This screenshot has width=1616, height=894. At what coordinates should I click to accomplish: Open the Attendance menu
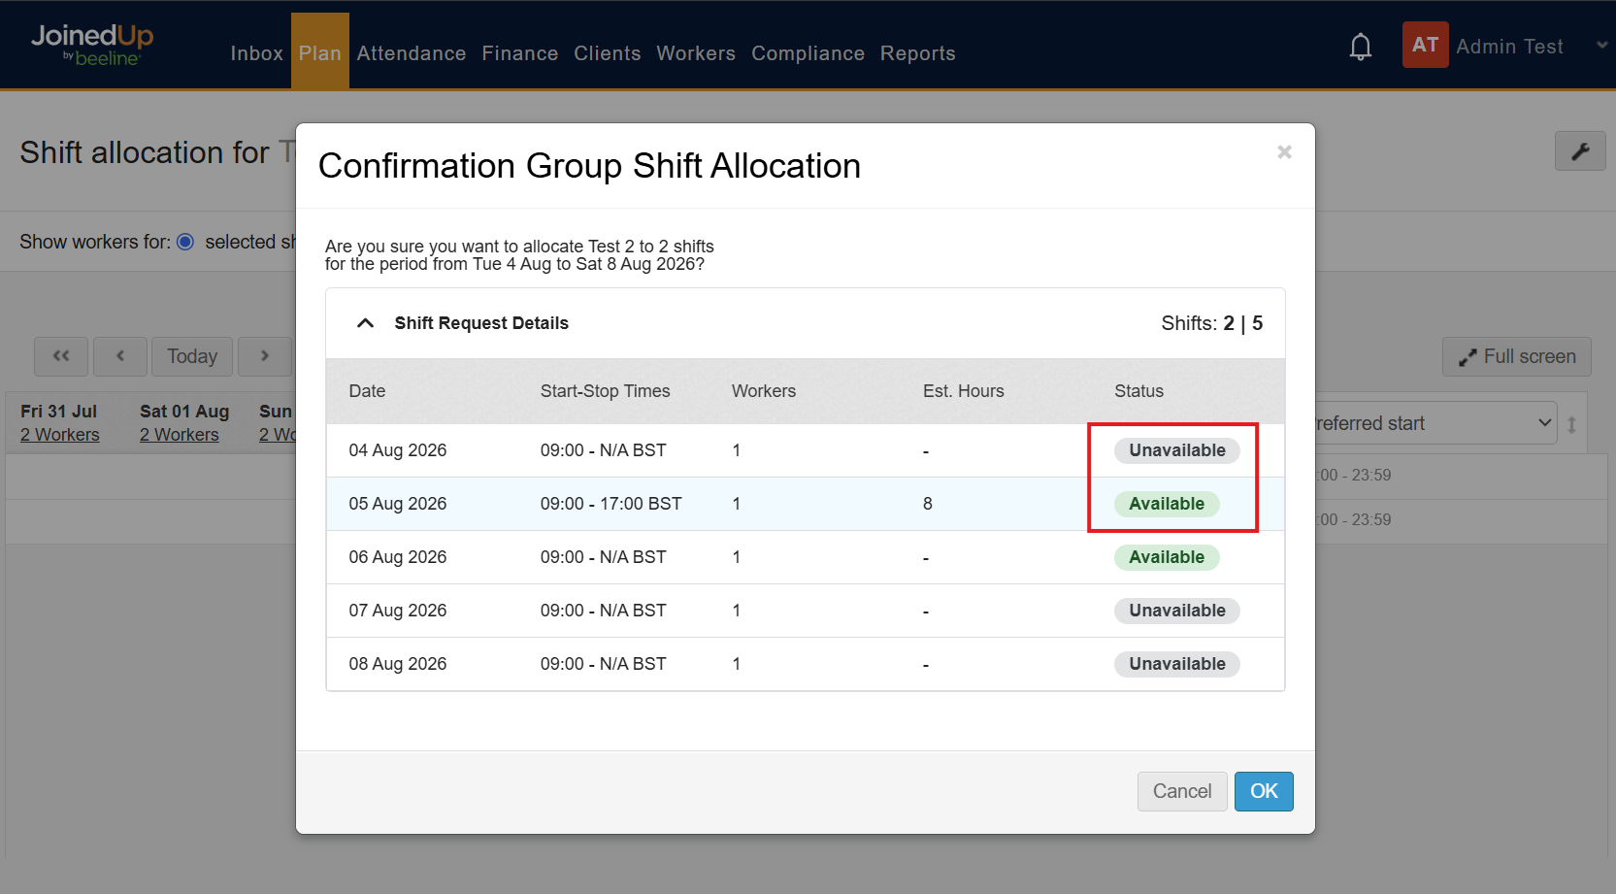[412, 53]
